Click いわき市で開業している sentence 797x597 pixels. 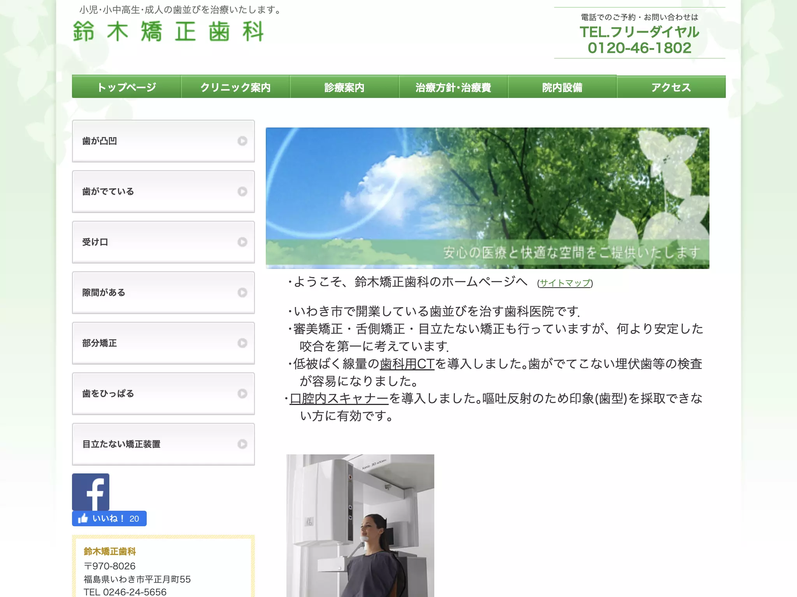click(x=434, y=311)
